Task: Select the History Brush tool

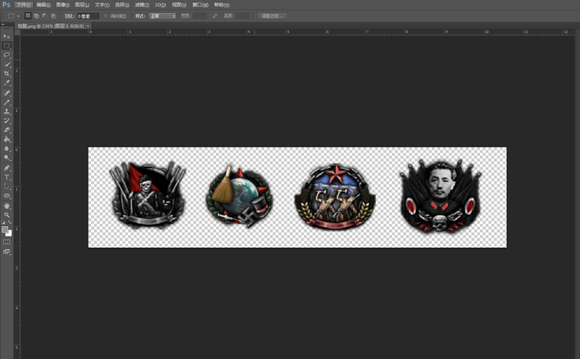Action: coord(6,121)
